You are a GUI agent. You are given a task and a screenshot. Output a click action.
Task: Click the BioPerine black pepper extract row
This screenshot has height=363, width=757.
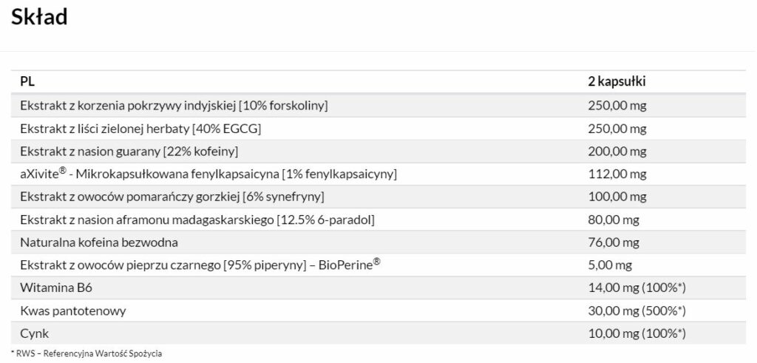[x=200, y=265]
